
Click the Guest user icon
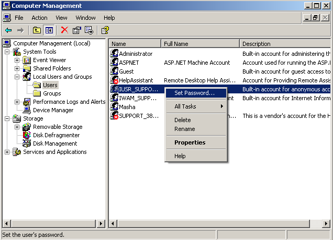114,71
